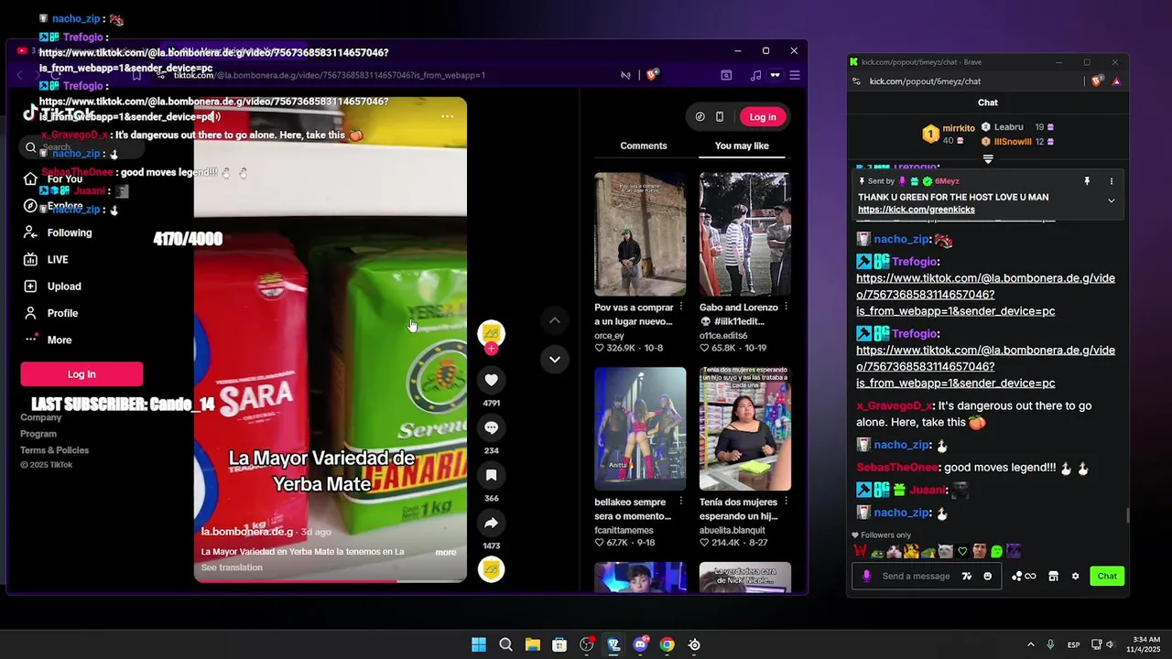Open File Explorer from taskbar

(x=533, y=644)
